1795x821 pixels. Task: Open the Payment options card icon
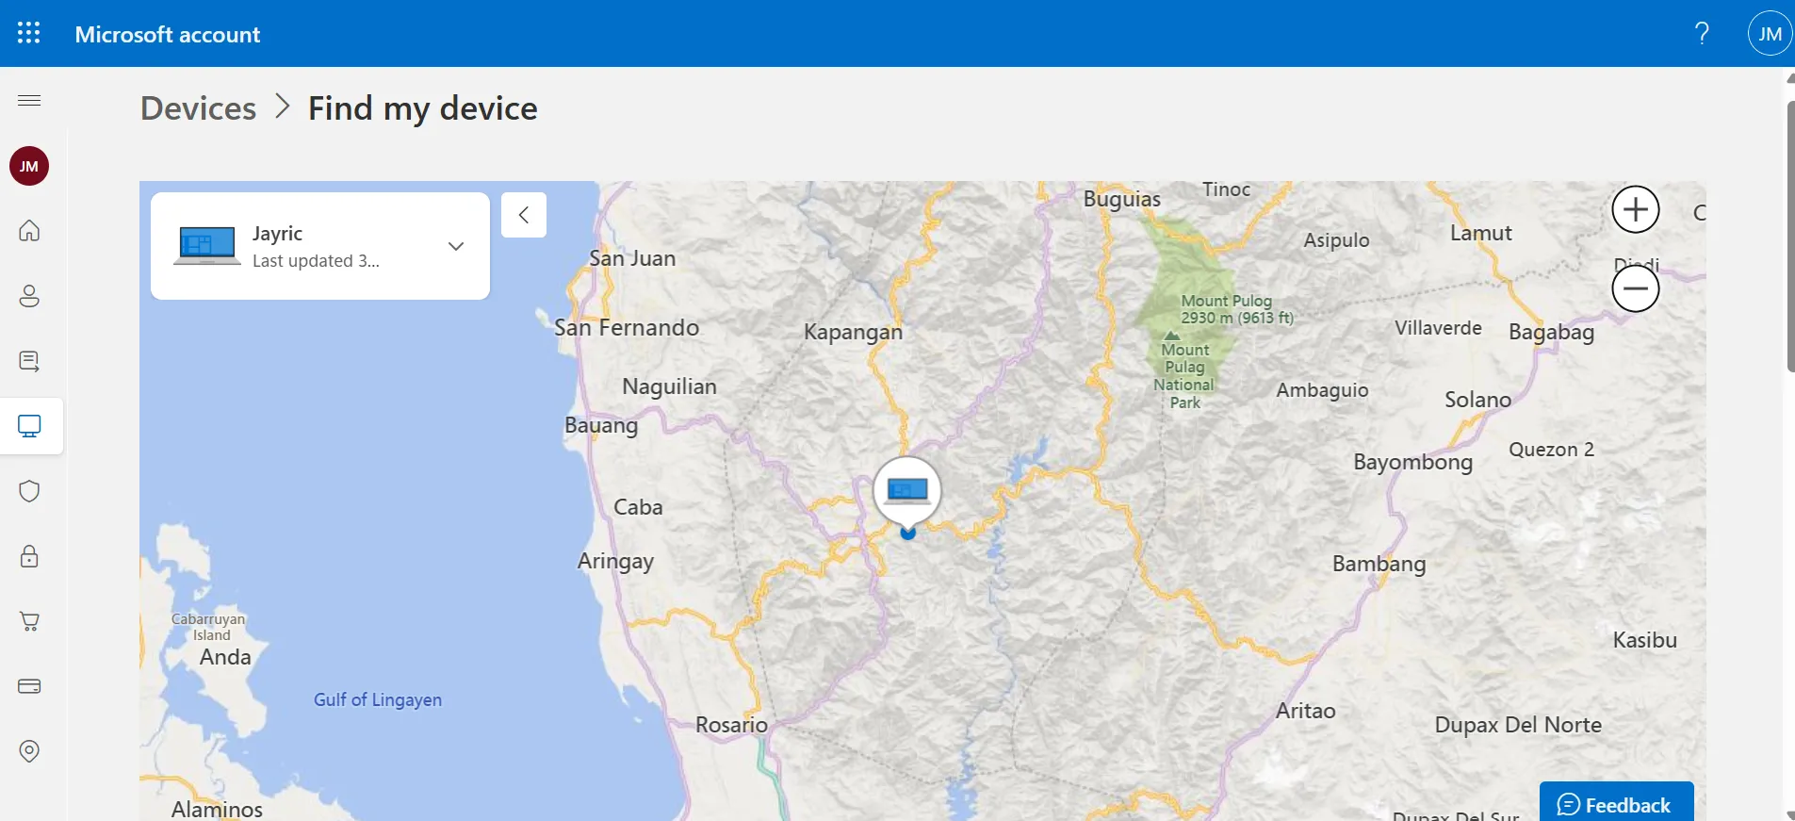[29, 686]
